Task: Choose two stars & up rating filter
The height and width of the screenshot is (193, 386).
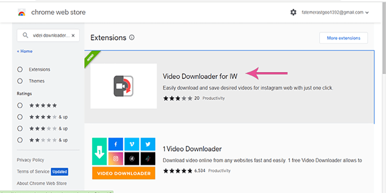Action: click(20, 140)
